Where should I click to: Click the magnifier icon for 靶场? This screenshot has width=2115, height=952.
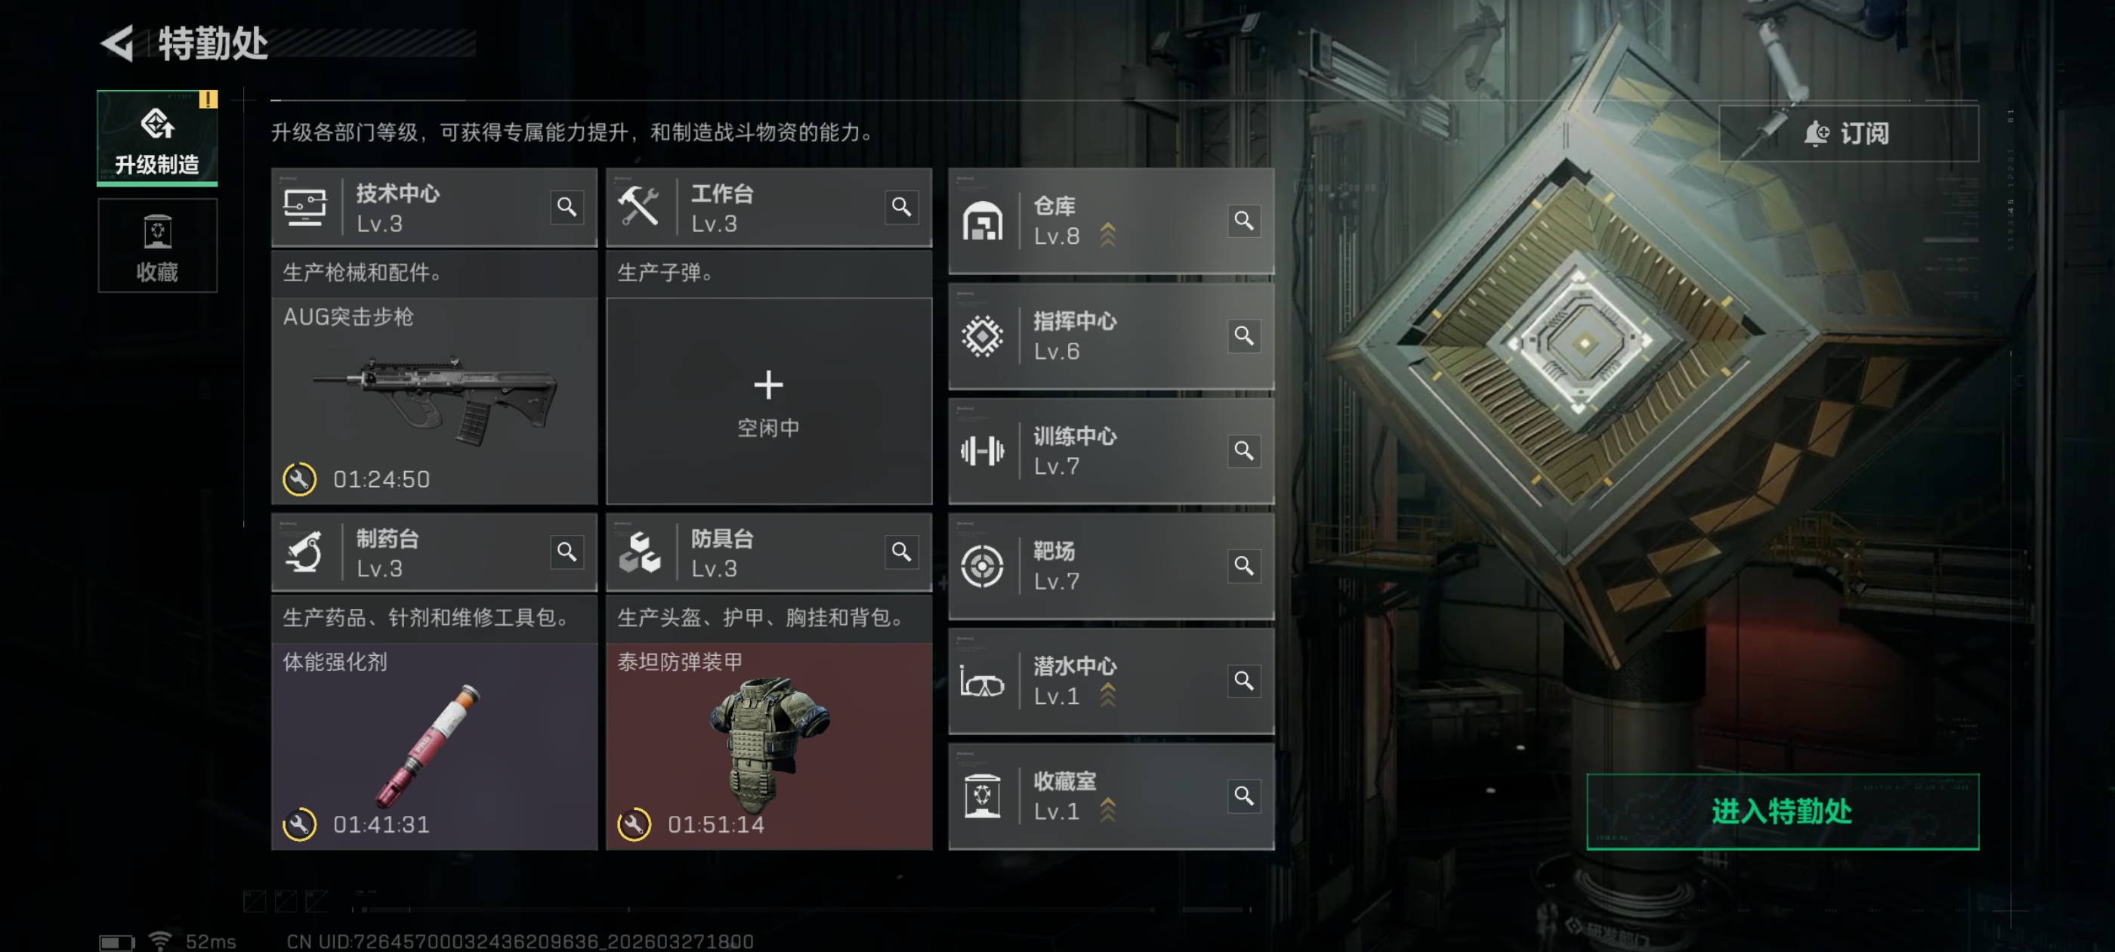(1243, 566)
